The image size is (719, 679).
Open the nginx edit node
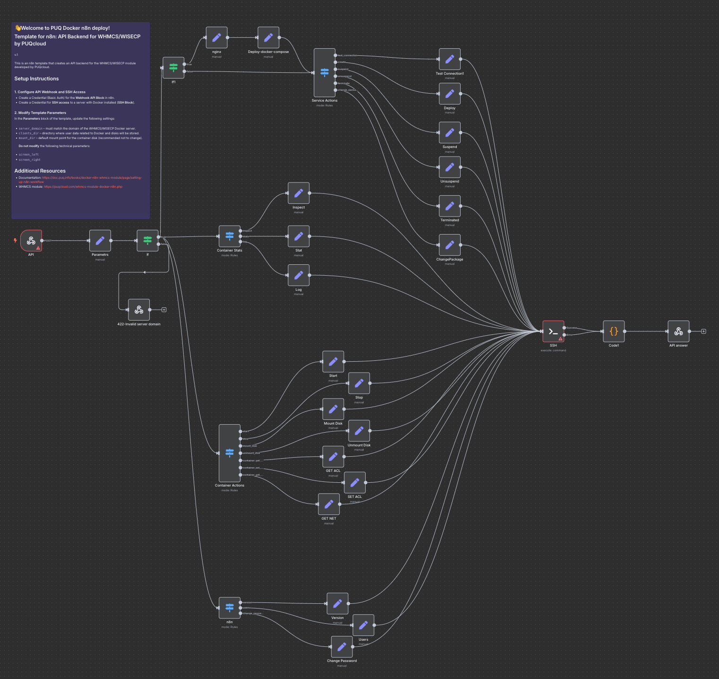click(217, 37)
